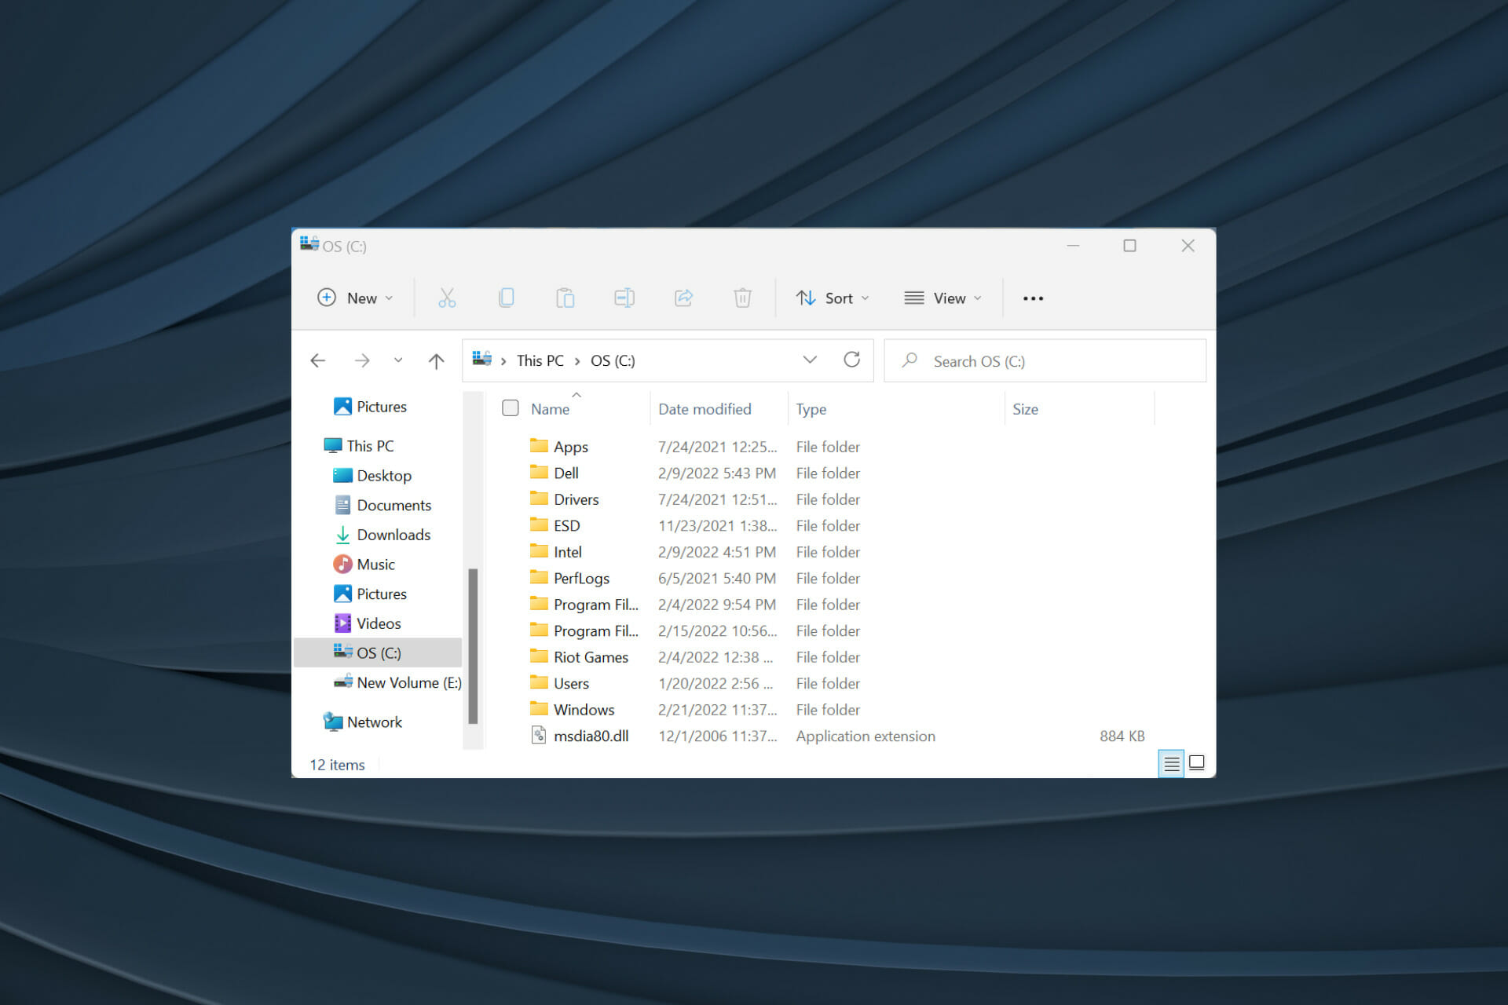Click the Delete trash can icon

coord(742,298)
